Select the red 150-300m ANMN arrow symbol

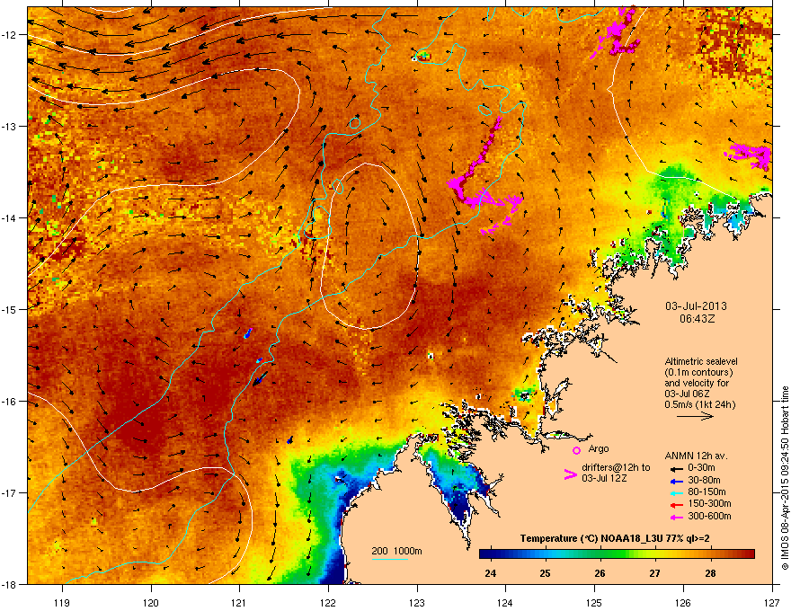pos(675,505)
